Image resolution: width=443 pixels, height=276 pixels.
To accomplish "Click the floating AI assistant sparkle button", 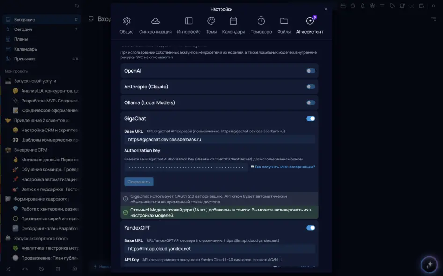I will [429, 265].
